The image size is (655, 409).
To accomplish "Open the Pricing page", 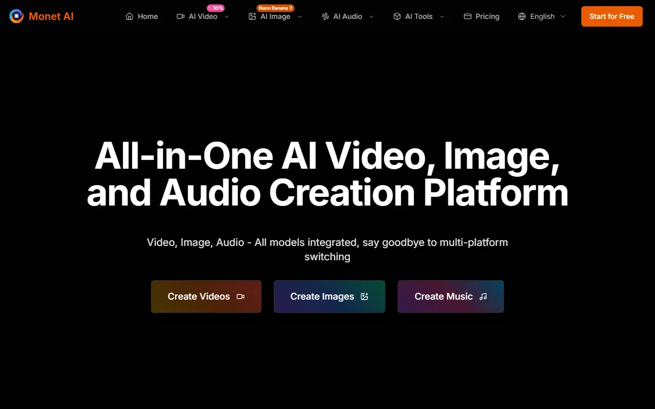I will (x=487, y=16).
